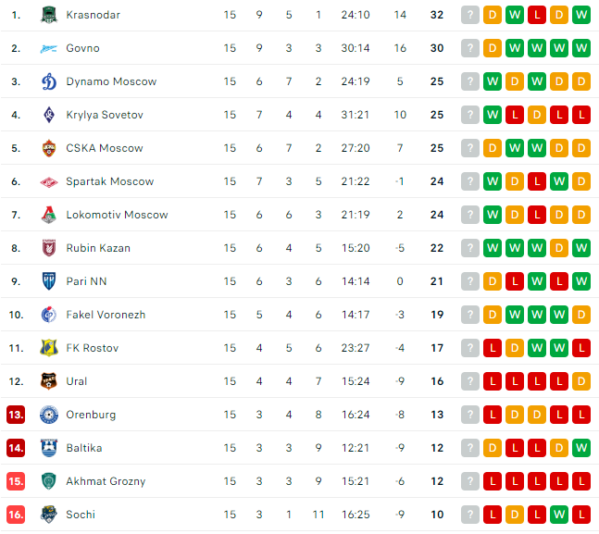The image size is (599, 534).
Task: Click Baltika's green W form badge
Action: 581,448
